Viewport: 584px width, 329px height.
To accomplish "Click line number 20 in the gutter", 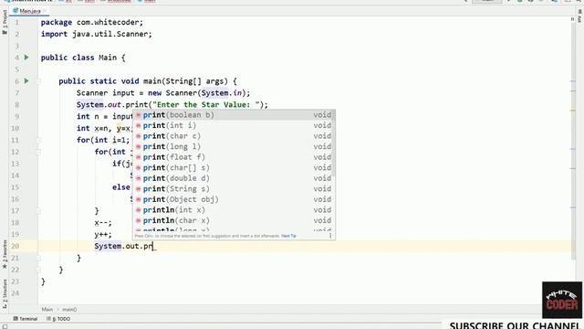I will tap(15, 246).
